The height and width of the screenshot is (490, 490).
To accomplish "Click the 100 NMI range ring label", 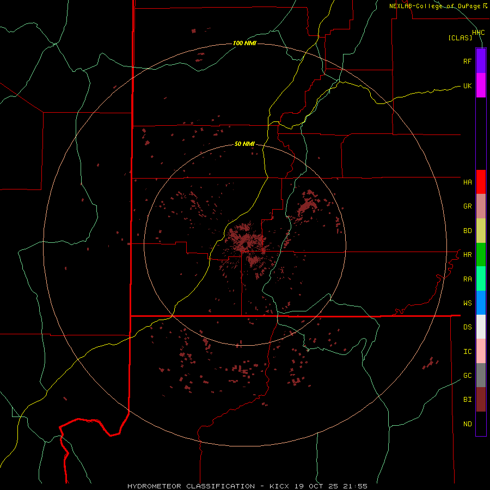I will tap(244, 43).
